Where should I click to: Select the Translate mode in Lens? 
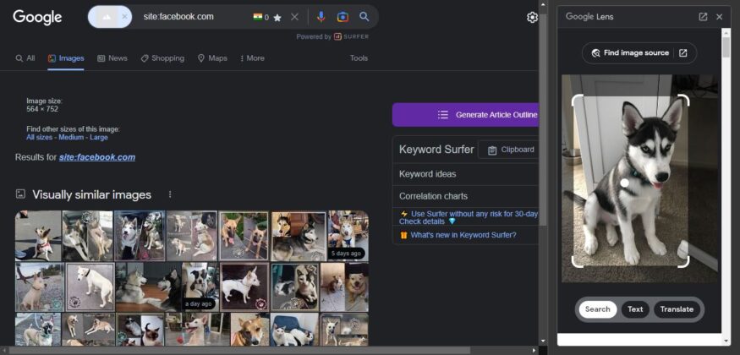677,309
